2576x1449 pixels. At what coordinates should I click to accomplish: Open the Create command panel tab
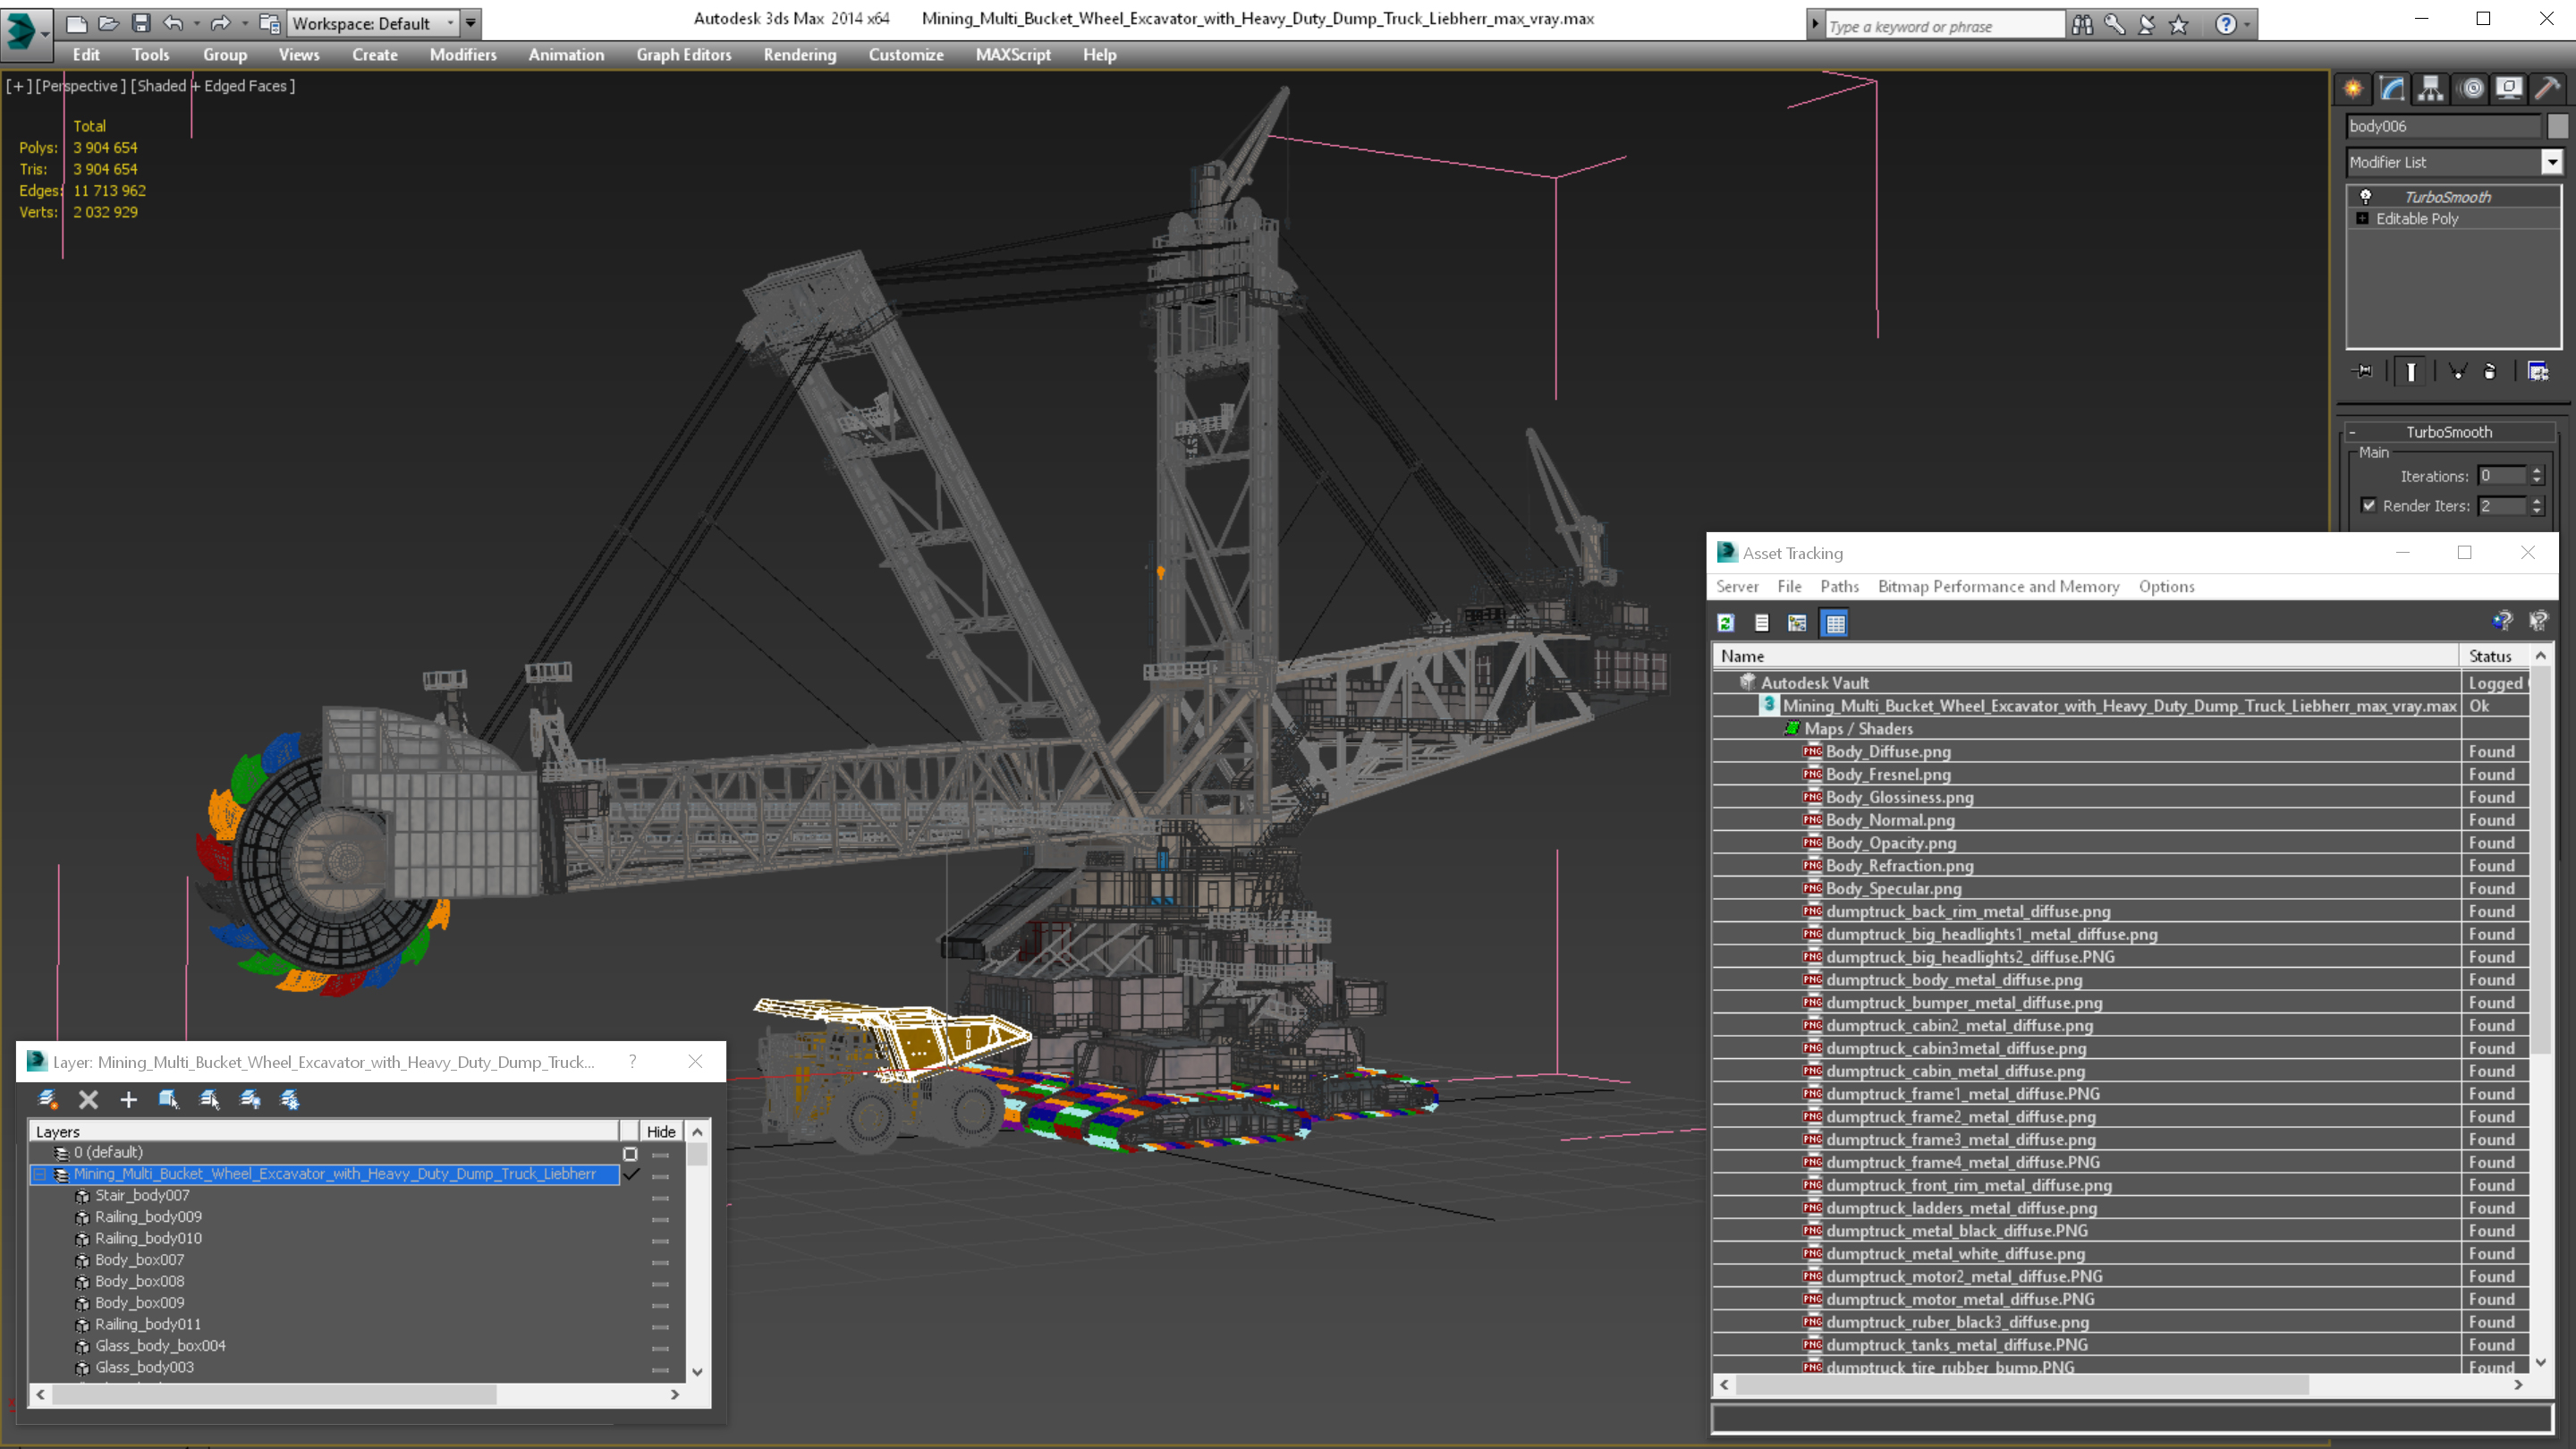(2353, 89)
